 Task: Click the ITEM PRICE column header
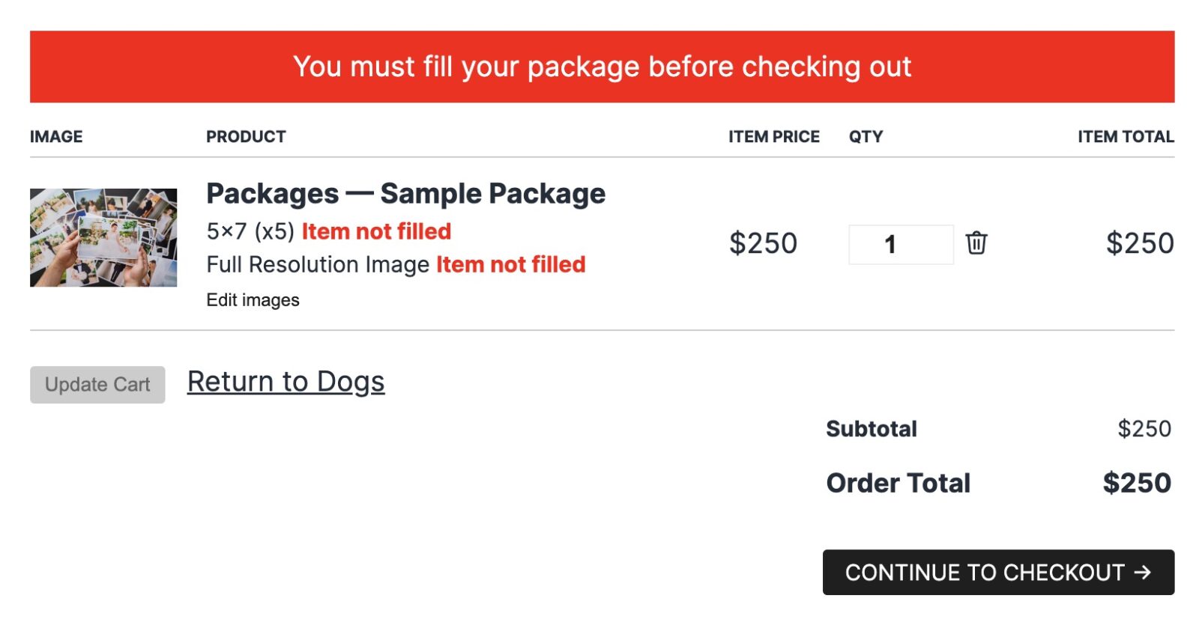point(774,137)
